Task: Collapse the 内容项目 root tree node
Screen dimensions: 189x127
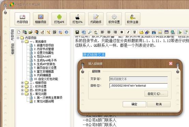Action: click(x=18, y=38)
